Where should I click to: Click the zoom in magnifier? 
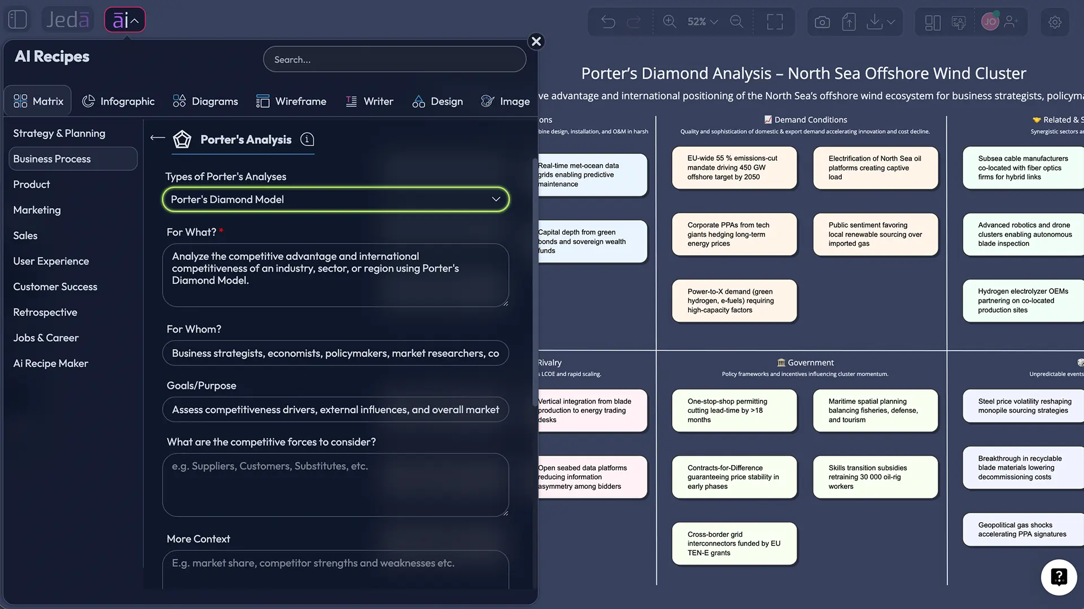click(670, 21)
